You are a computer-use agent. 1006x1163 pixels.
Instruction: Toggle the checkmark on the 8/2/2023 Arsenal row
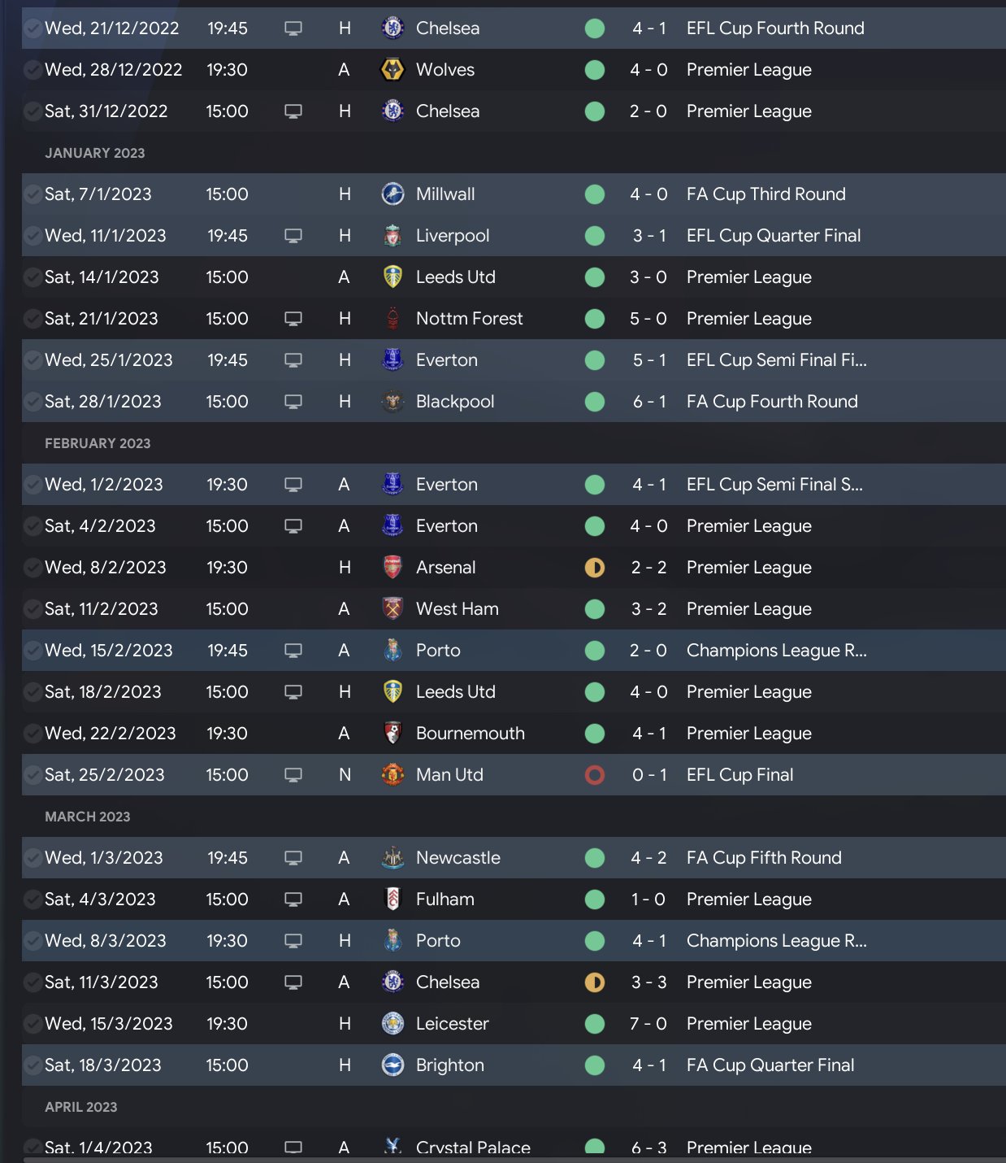click(x=33, y=568)
